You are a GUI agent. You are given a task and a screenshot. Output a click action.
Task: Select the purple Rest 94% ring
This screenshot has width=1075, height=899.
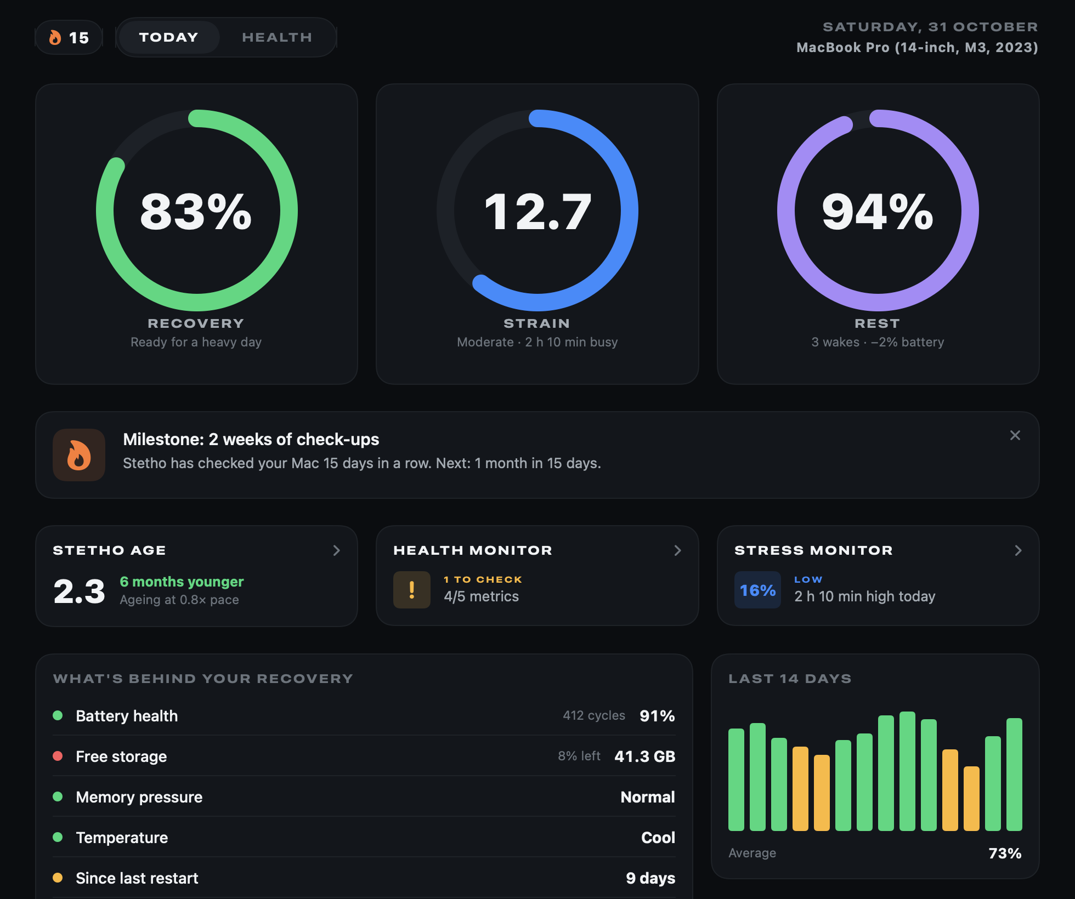[x=878, y=210]
